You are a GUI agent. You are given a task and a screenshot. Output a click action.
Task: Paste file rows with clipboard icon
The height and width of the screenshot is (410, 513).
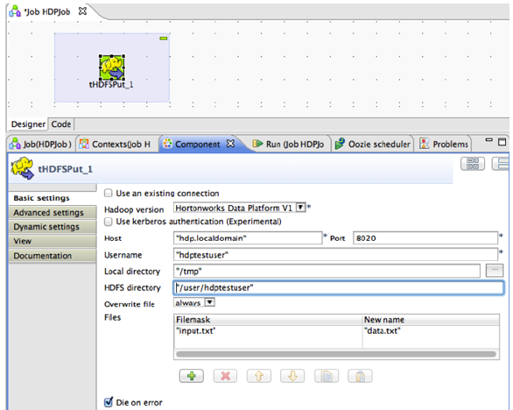tap(360, 376)
